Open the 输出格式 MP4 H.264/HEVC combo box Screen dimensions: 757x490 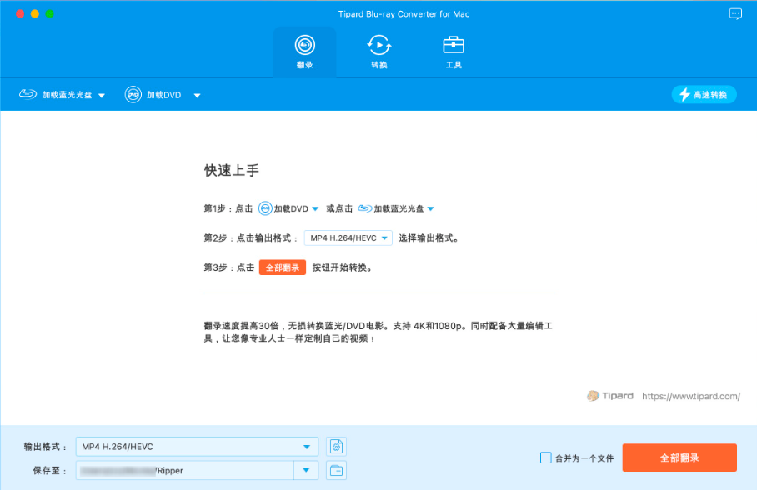tap(197, 447)
